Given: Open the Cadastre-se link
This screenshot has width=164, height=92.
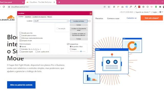Looking at the screenshot, I should pyautogui.click(x=131, y=18).
